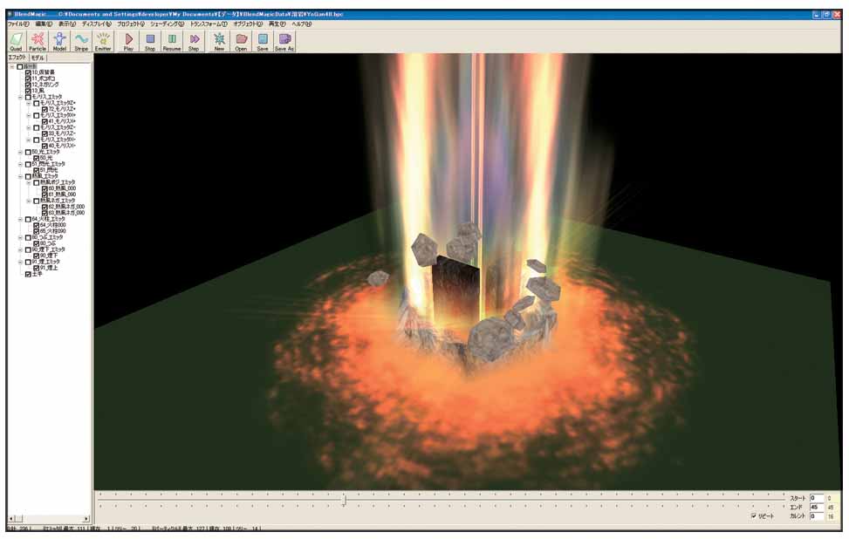The width and height of the screenshot is (849, 539).
Task: Toggle the 64_火柱000 checkbox
Action: point(37,225)
